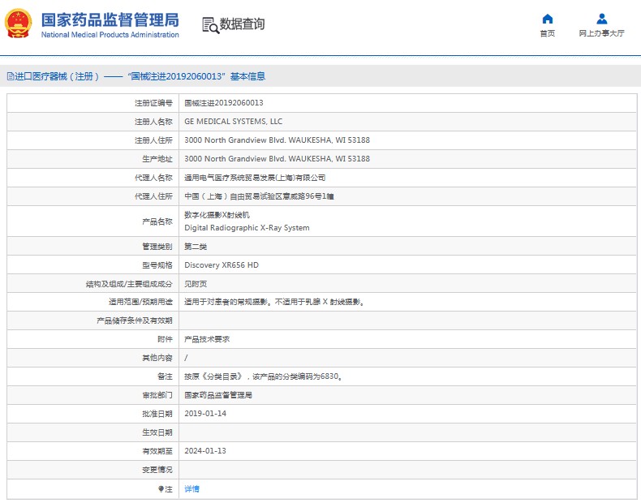Open the 详情 details link
Screen dimensions: 641x503
(x=191, y=488)
